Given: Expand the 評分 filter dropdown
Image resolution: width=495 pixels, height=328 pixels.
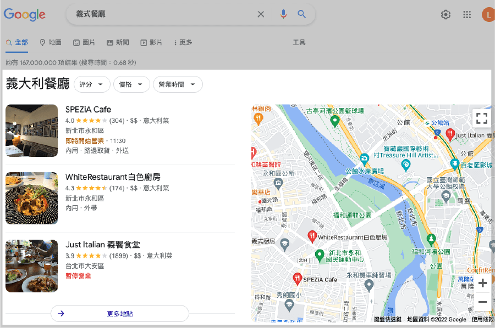Looking at the screenshot, I should (92, 84).
